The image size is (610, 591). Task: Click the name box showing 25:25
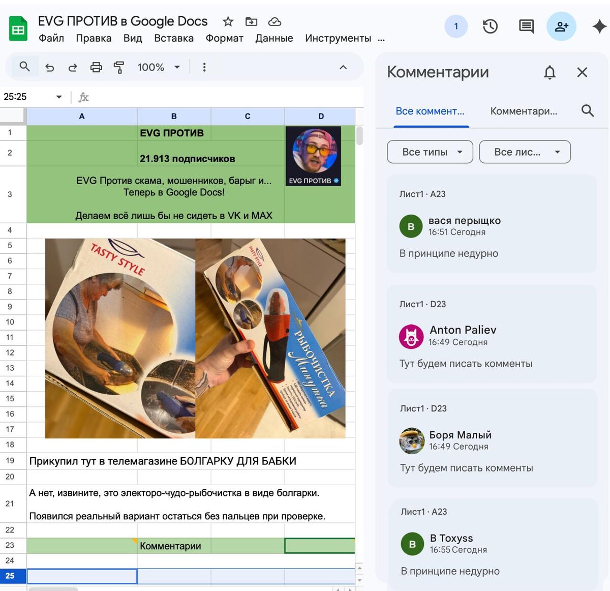[x=28, y=97]
